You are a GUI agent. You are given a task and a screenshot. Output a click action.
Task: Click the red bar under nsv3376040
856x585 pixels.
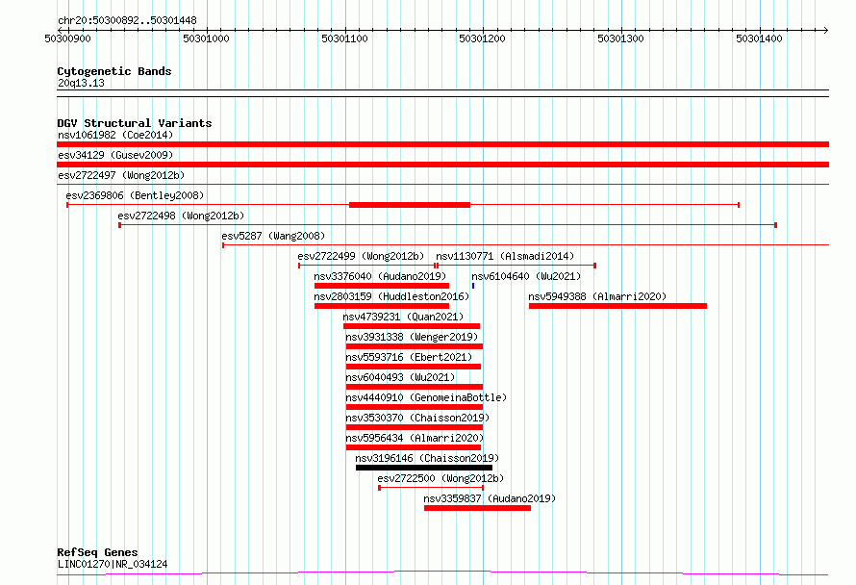[x=382, y=286]
